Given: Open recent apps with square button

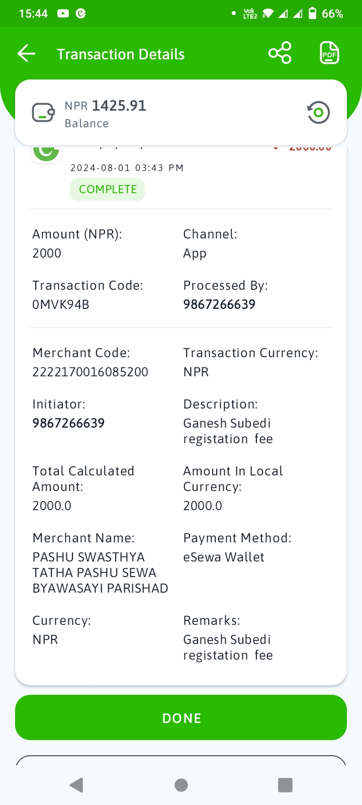Looking at the screenshot, I should pos(285,785).
